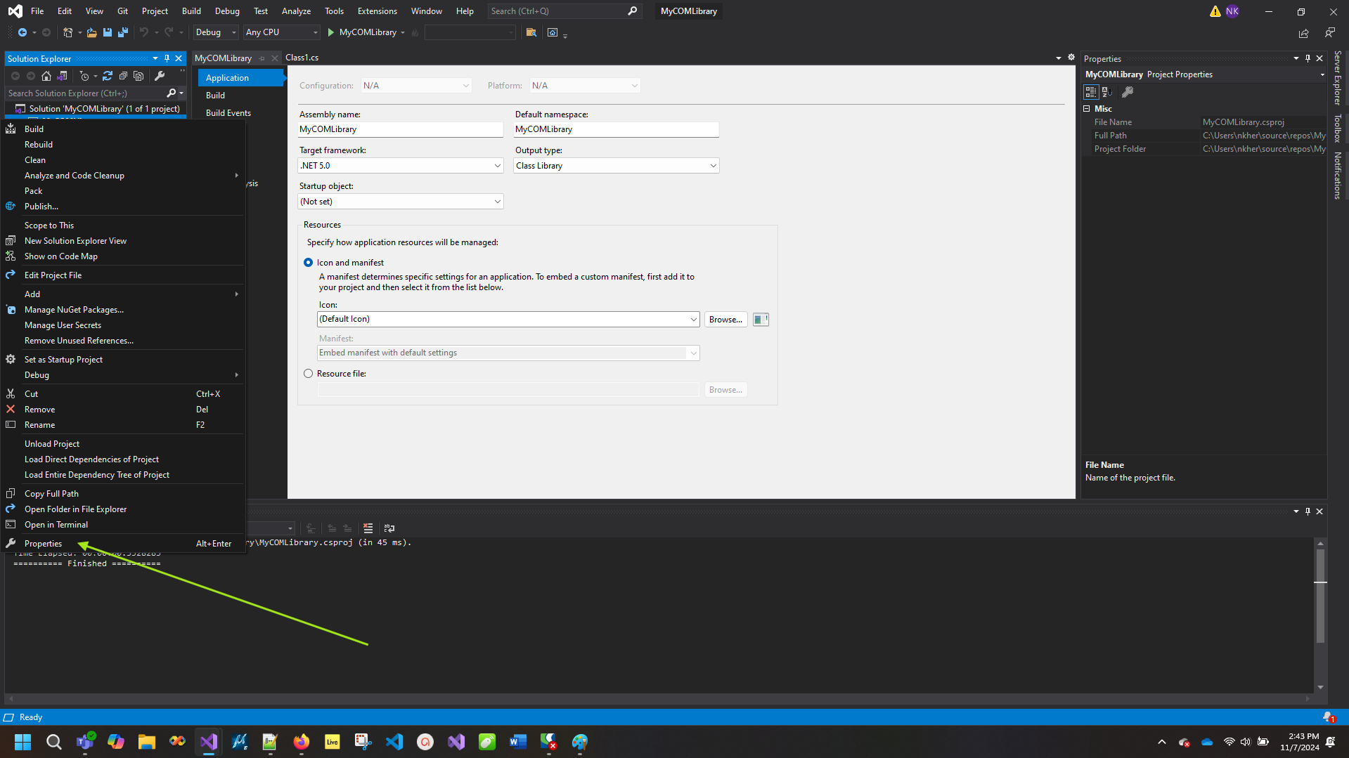Click Unload Project in context menu
The height and width of the screenshot is (758, 1349).
coord(123,444)
